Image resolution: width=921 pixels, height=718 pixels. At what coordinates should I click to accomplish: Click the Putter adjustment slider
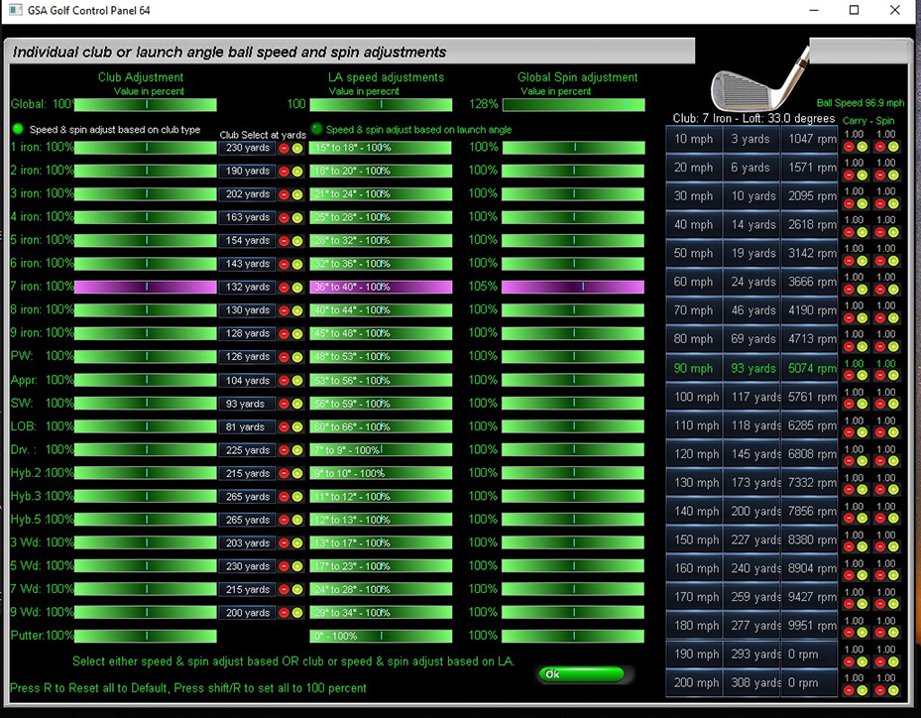pos(146,636)
